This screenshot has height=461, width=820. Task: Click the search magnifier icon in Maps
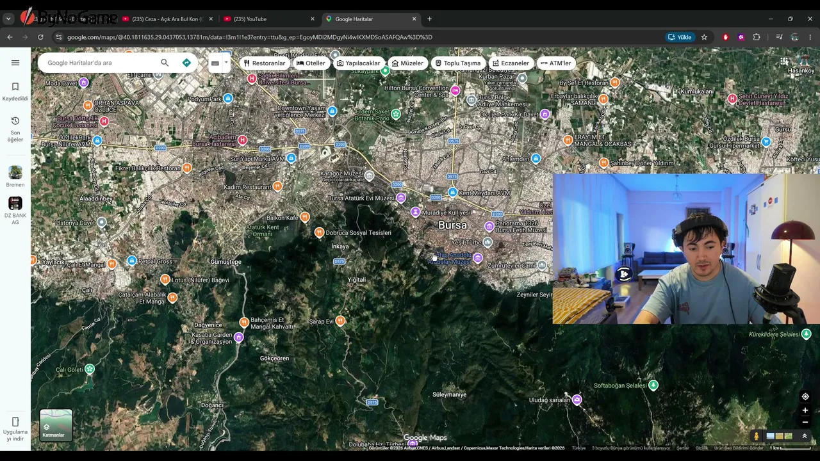[x=165, y=63]
